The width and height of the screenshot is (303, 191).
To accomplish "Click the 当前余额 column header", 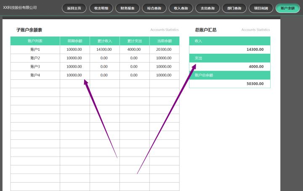I will click(x=165, y=41).
